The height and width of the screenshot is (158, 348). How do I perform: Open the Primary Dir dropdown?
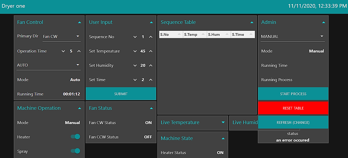[x=78, y=36]
